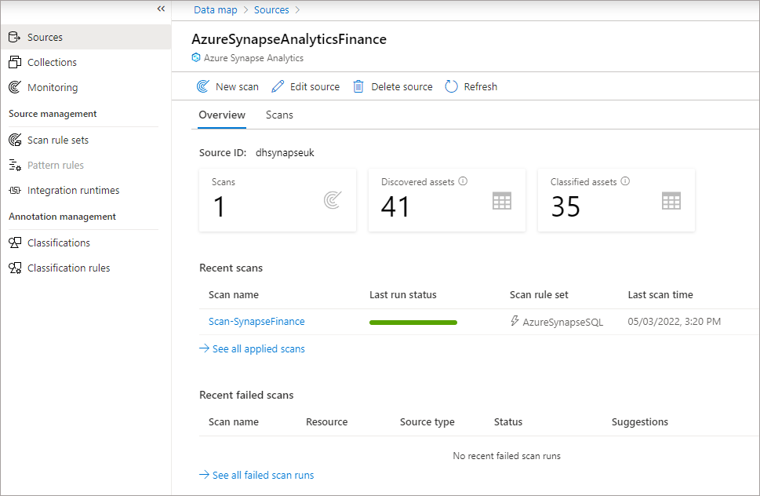
Task: Click the Scans card radar icon
Action: click(333, 200)
